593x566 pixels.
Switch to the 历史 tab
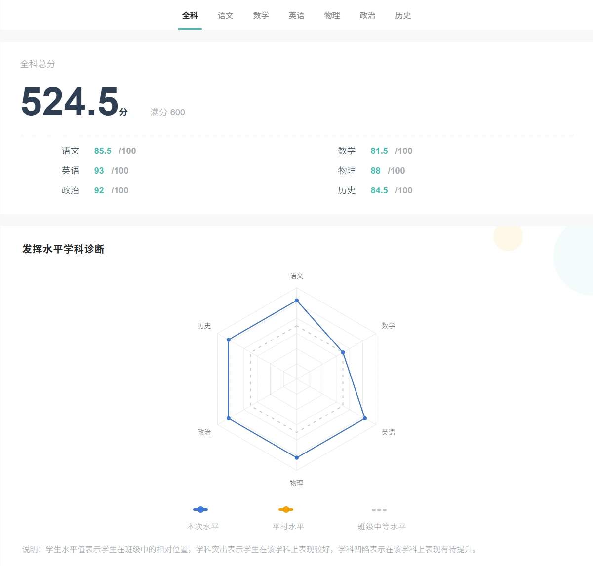(403, 15)
